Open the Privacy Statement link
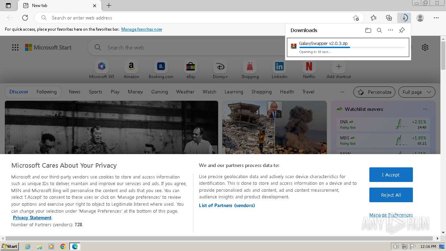 (32, 218)
